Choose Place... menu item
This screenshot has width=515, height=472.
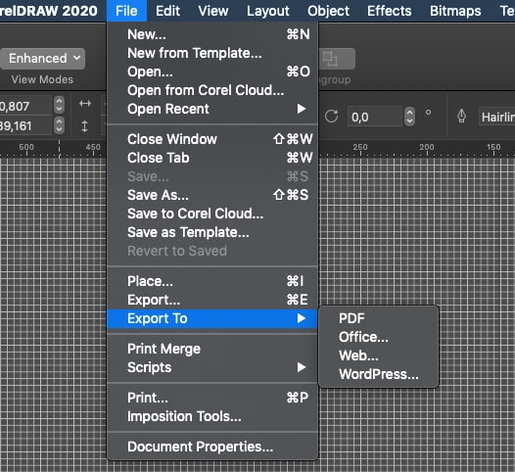(212, 281)
